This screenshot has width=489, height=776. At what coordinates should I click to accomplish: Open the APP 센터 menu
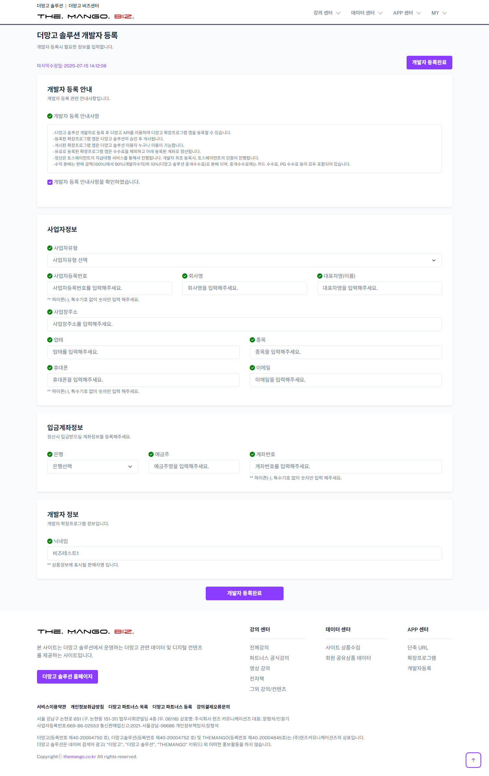pos(407,13)
